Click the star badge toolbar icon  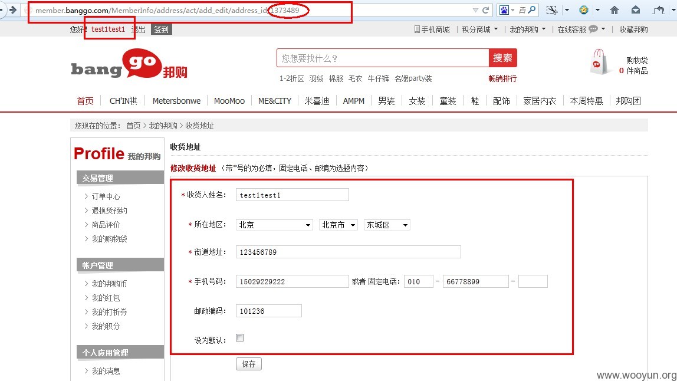(584, 10)
